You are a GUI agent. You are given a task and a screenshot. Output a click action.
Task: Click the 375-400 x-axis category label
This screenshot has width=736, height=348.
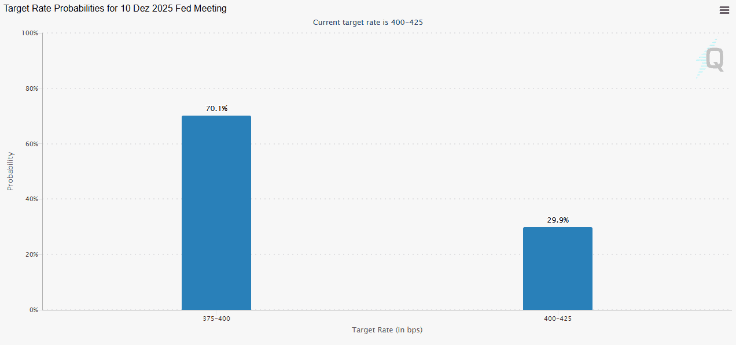(216, 319)
